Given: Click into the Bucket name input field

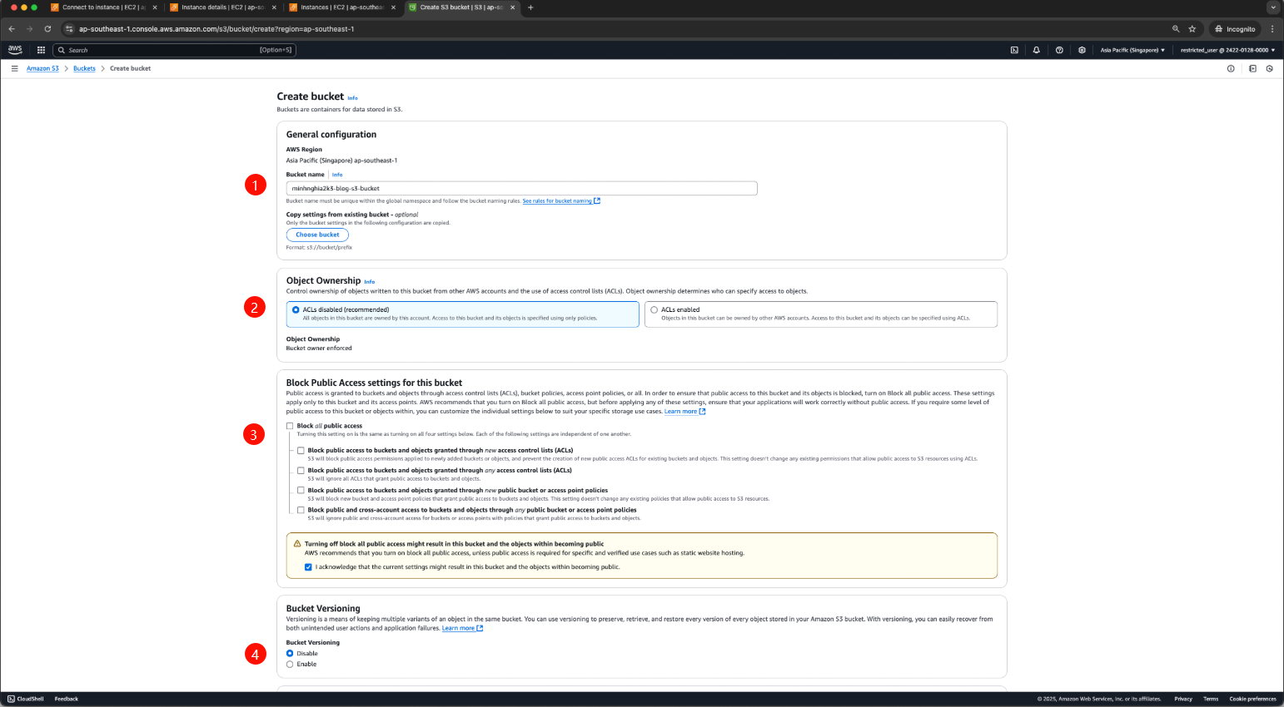Looking at the screenshot, I should pyautogui.click(x=521, y=188).
